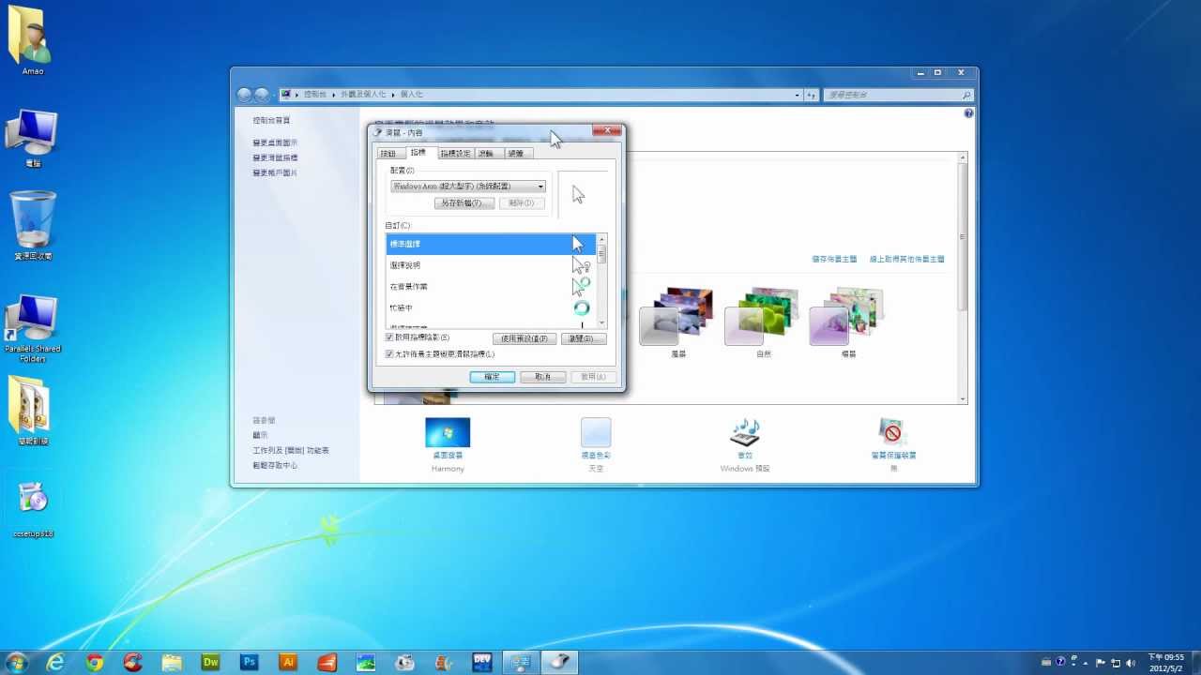Image resolution: width=1201 pixels, height=675 pixels.
Task: Click Get more themes online link
Action: 906,259
